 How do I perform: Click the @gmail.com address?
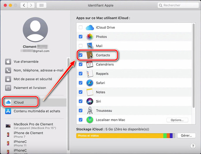click(41, 51)
